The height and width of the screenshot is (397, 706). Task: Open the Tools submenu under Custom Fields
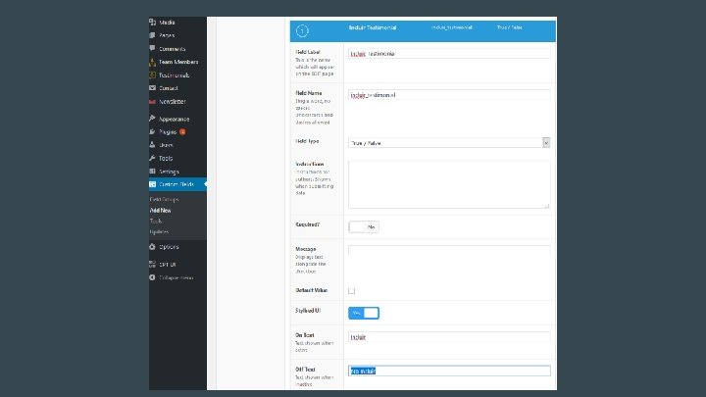[x=156, y=221]
